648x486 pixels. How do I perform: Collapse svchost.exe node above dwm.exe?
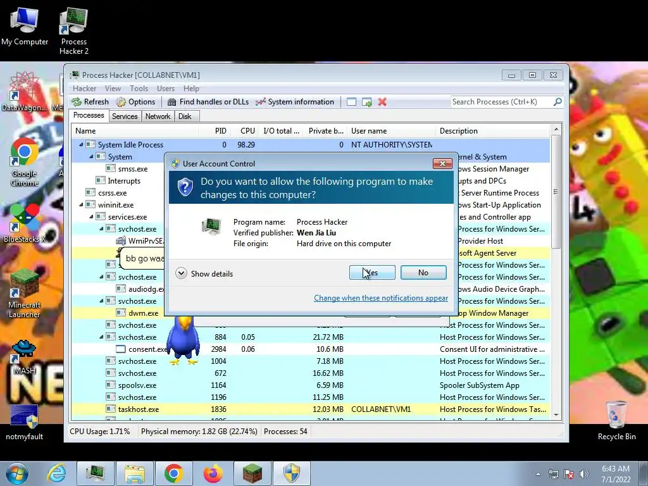[101, 301]
